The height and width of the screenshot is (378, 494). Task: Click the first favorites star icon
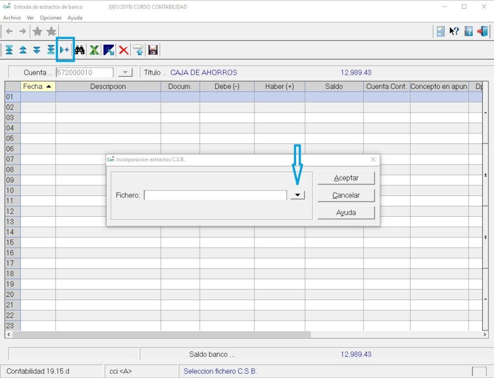click(38, 31)
